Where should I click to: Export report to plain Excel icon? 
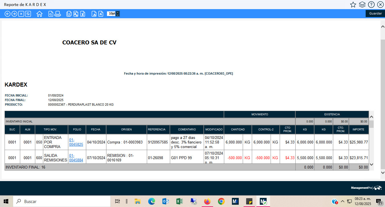pos(83,14)
